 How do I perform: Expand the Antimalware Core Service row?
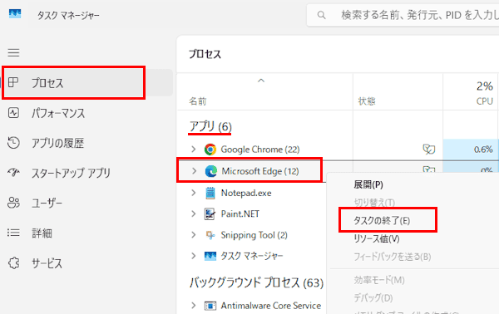(194, 306)
